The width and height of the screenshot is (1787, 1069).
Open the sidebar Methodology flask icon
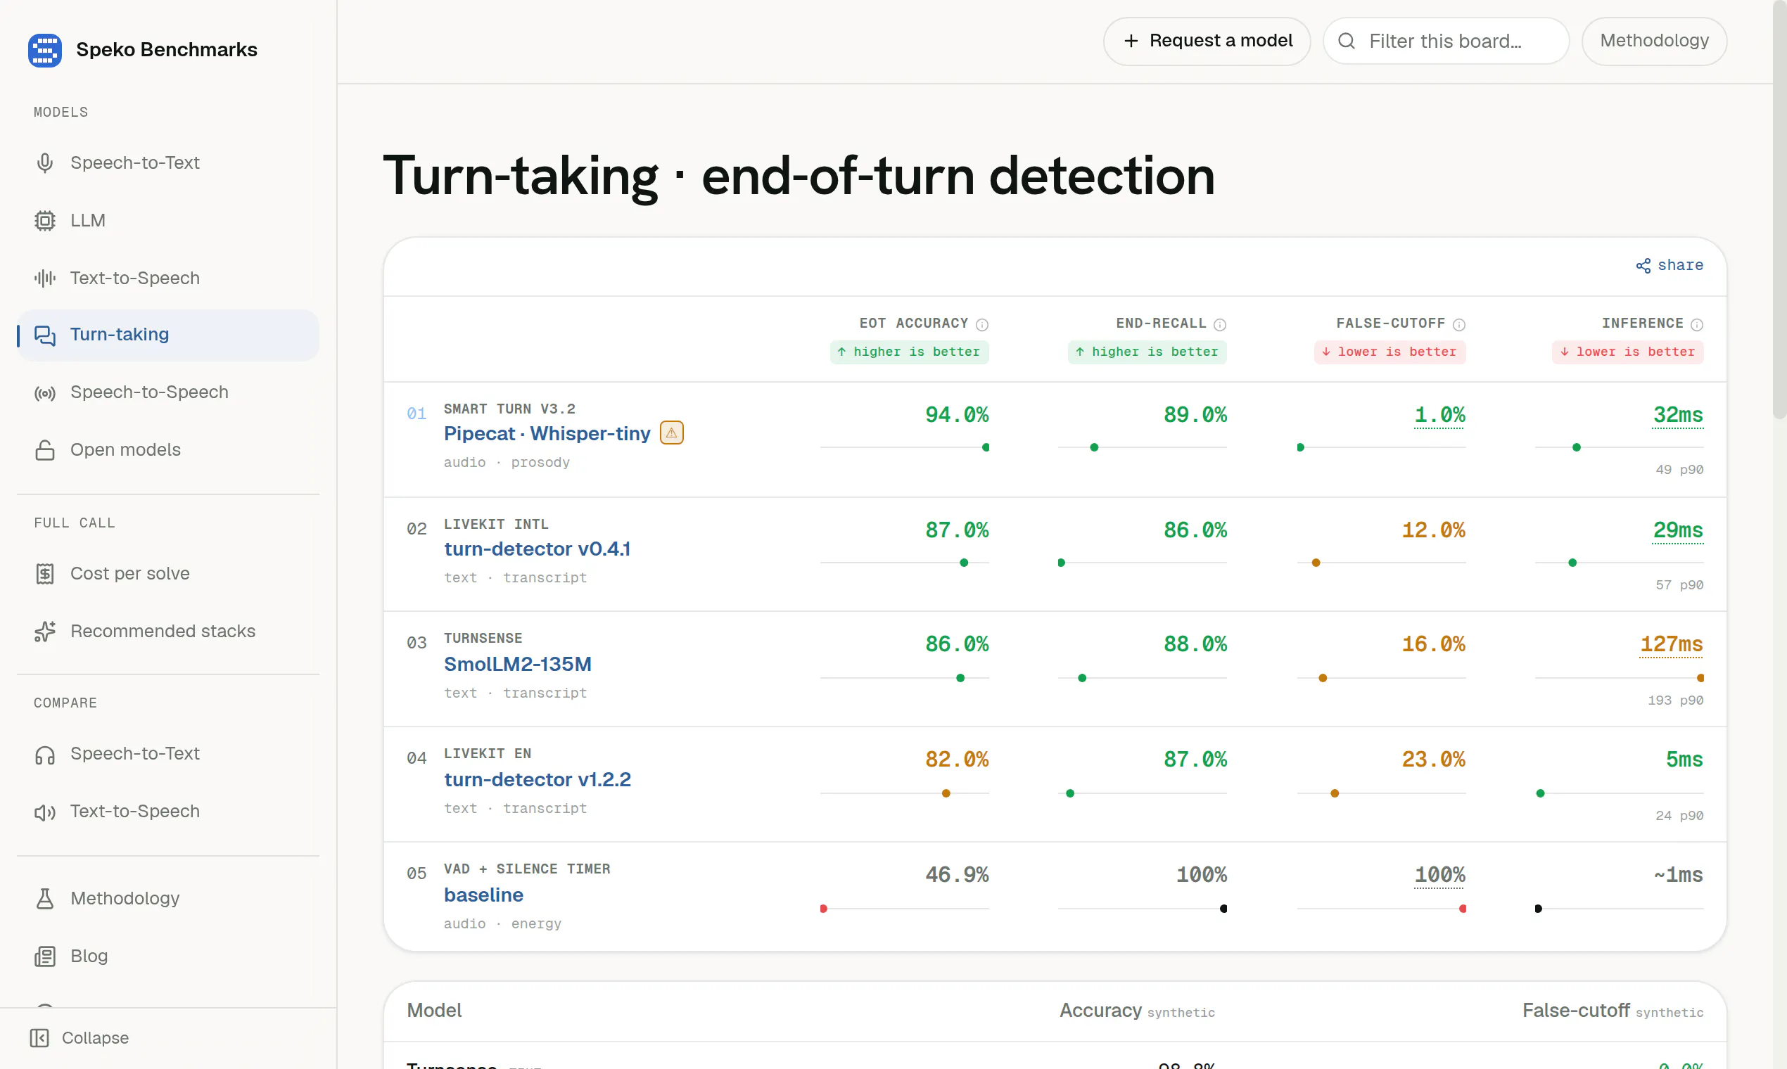[45, 898]
